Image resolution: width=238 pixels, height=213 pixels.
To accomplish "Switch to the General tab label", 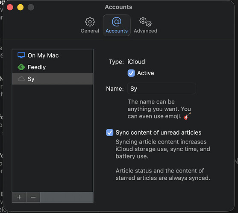I will pos(90,31).
